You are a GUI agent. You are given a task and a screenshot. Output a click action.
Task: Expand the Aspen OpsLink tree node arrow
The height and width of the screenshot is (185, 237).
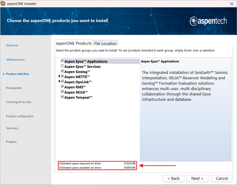pos(59,81)
